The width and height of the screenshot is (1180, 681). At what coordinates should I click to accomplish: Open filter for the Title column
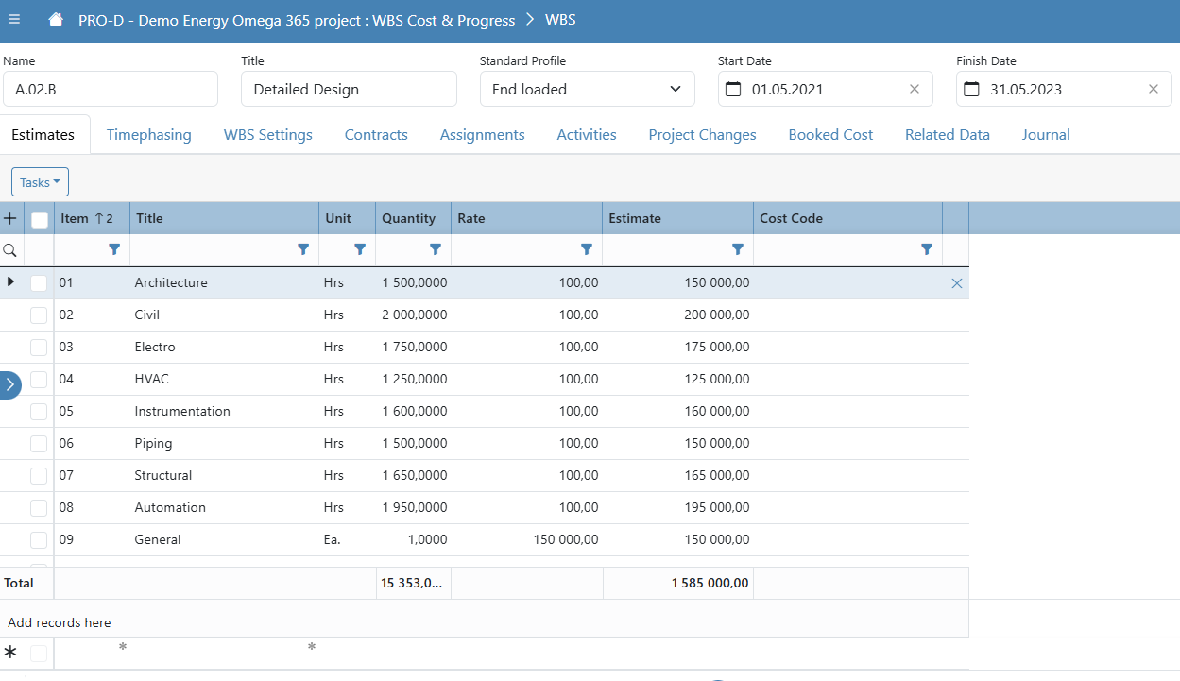point(303,249)
